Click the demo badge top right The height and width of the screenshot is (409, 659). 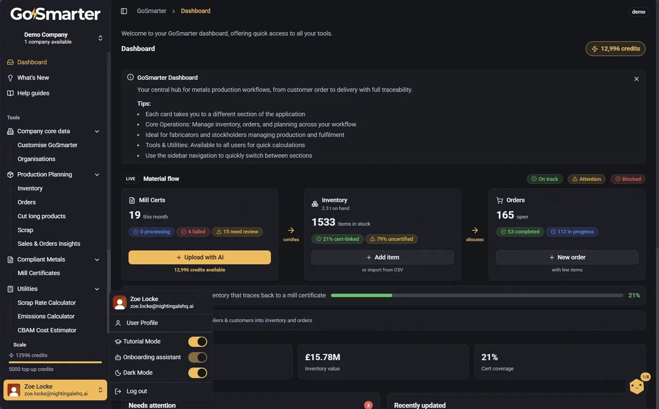coord(638,12)
